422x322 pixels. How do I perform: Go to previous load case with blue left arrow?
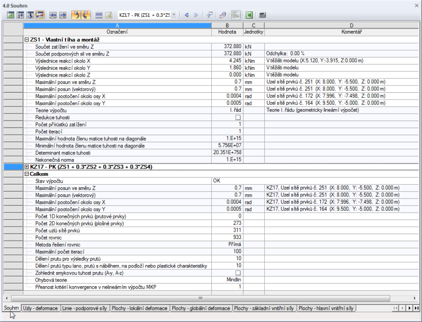[187, 15]
